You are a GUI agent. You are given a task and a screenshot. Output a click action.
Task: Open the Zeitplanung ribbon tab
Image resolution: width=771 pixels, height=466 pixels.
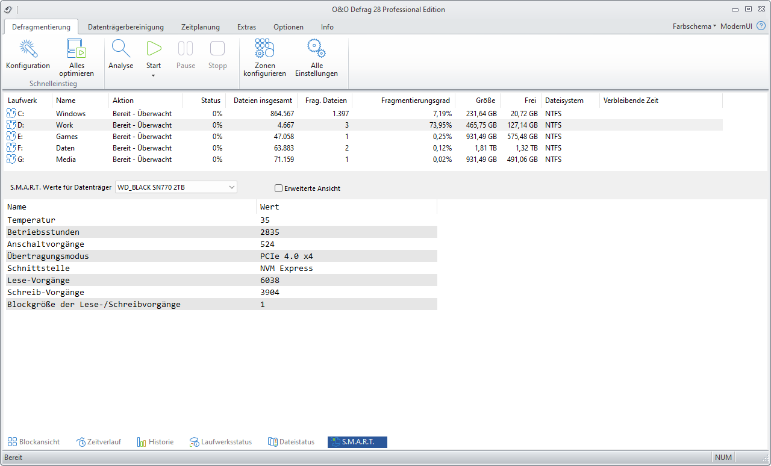201,27
